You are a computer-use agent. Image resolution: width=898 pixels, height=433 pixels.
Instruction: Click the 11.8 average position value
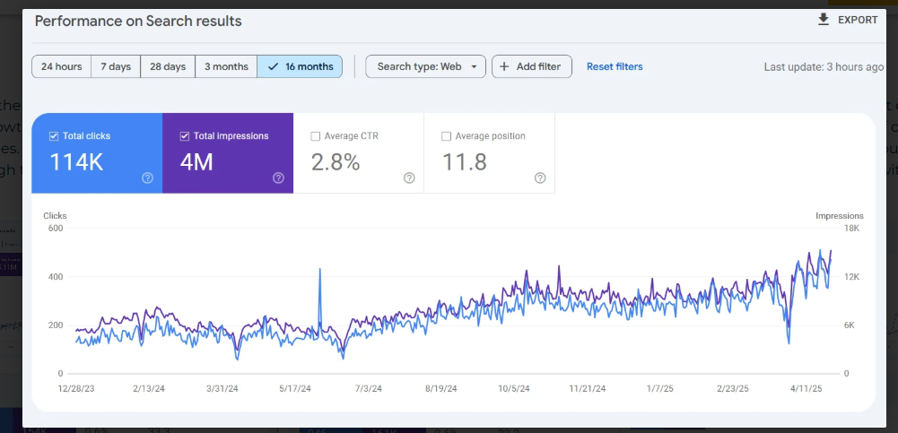point(465,162)
